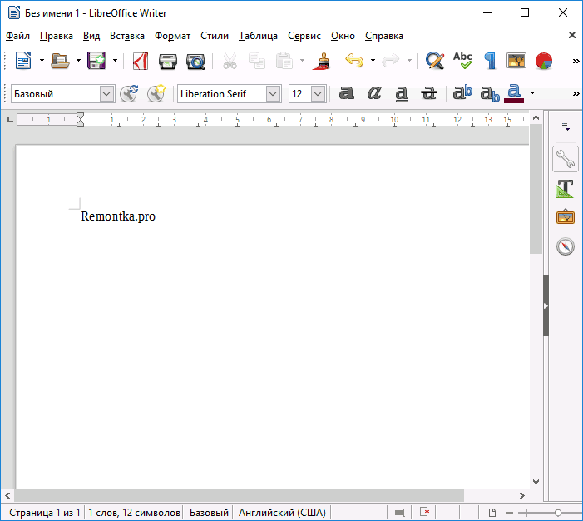Open Liberation Serif font name dropdown

(x=273, y=94)
